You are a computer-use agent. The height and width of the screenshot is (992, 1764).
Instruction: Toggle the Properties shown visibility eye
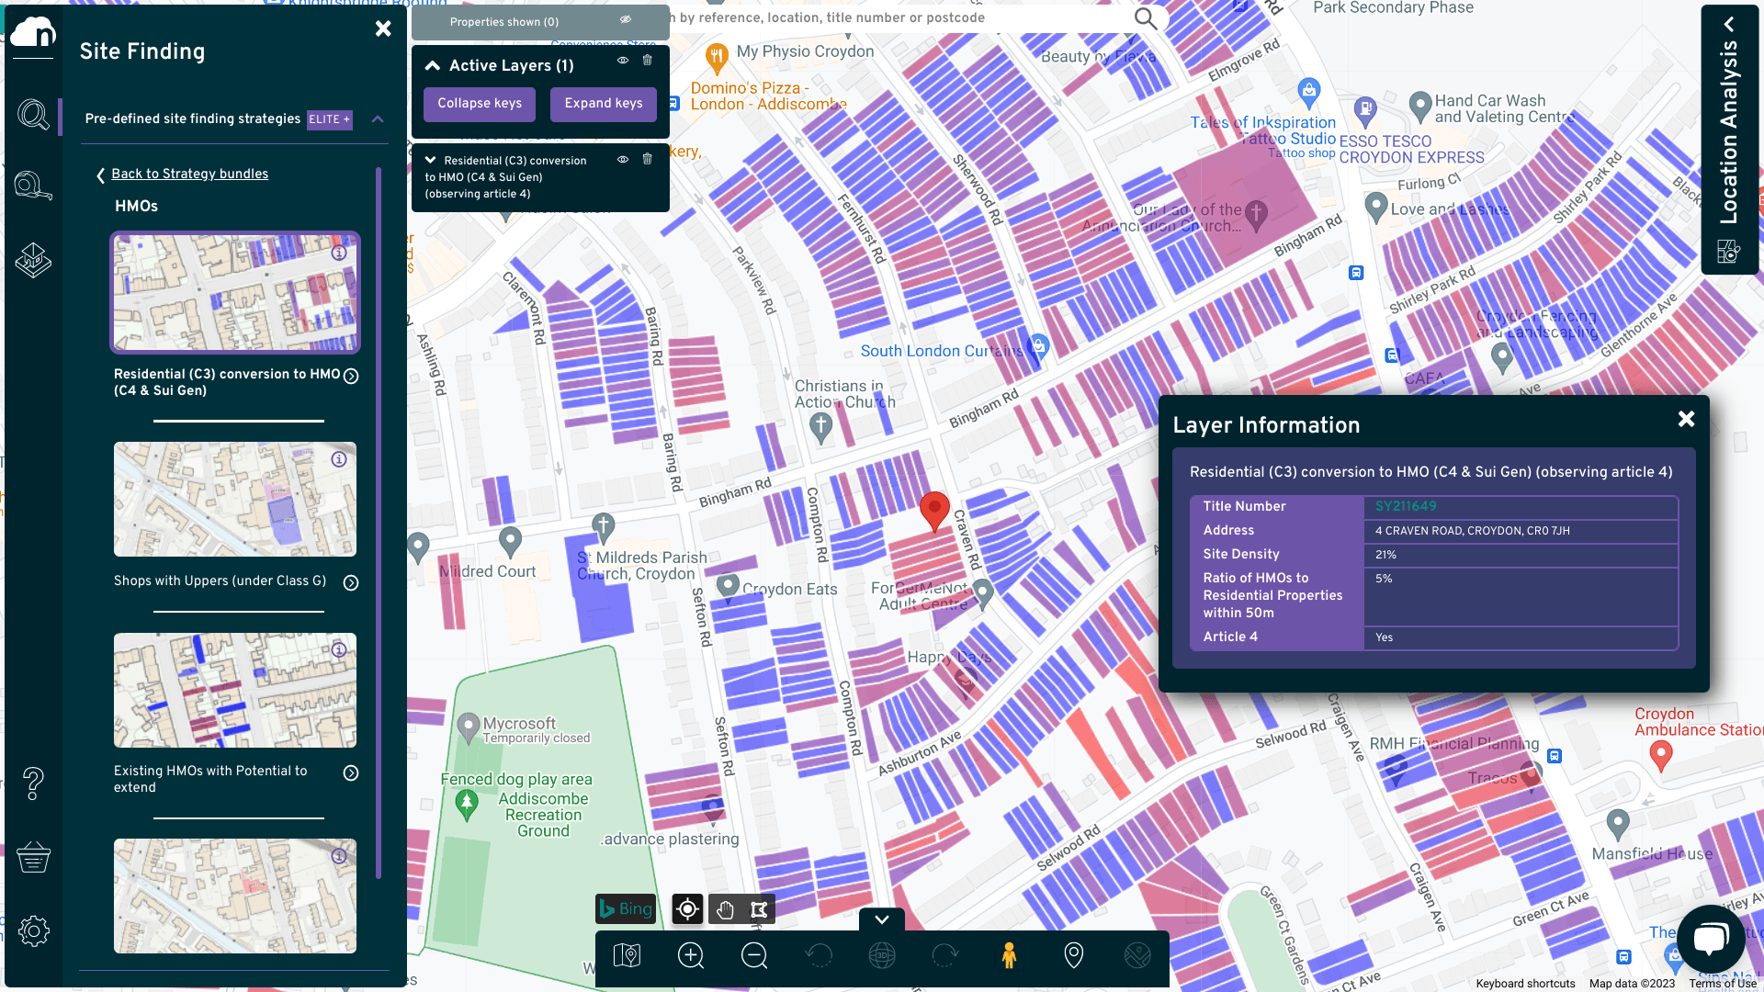[626, 21]
